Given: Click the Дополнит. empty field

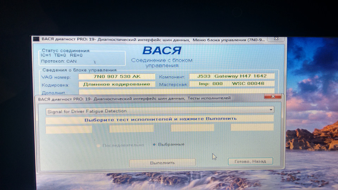Looking at the screenshot, I should [x=176, y=91].
